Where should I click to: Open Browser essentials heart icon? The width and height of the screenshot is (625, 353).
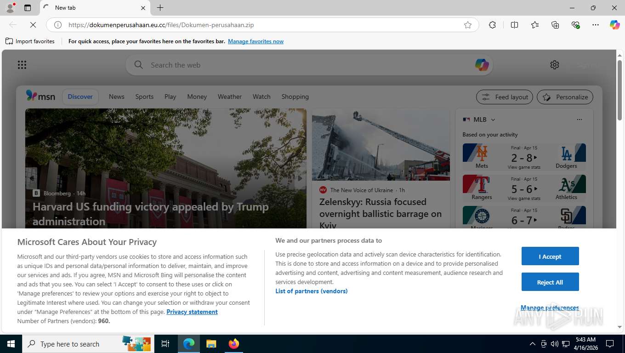pyautogui.click(x=575, y=25)
